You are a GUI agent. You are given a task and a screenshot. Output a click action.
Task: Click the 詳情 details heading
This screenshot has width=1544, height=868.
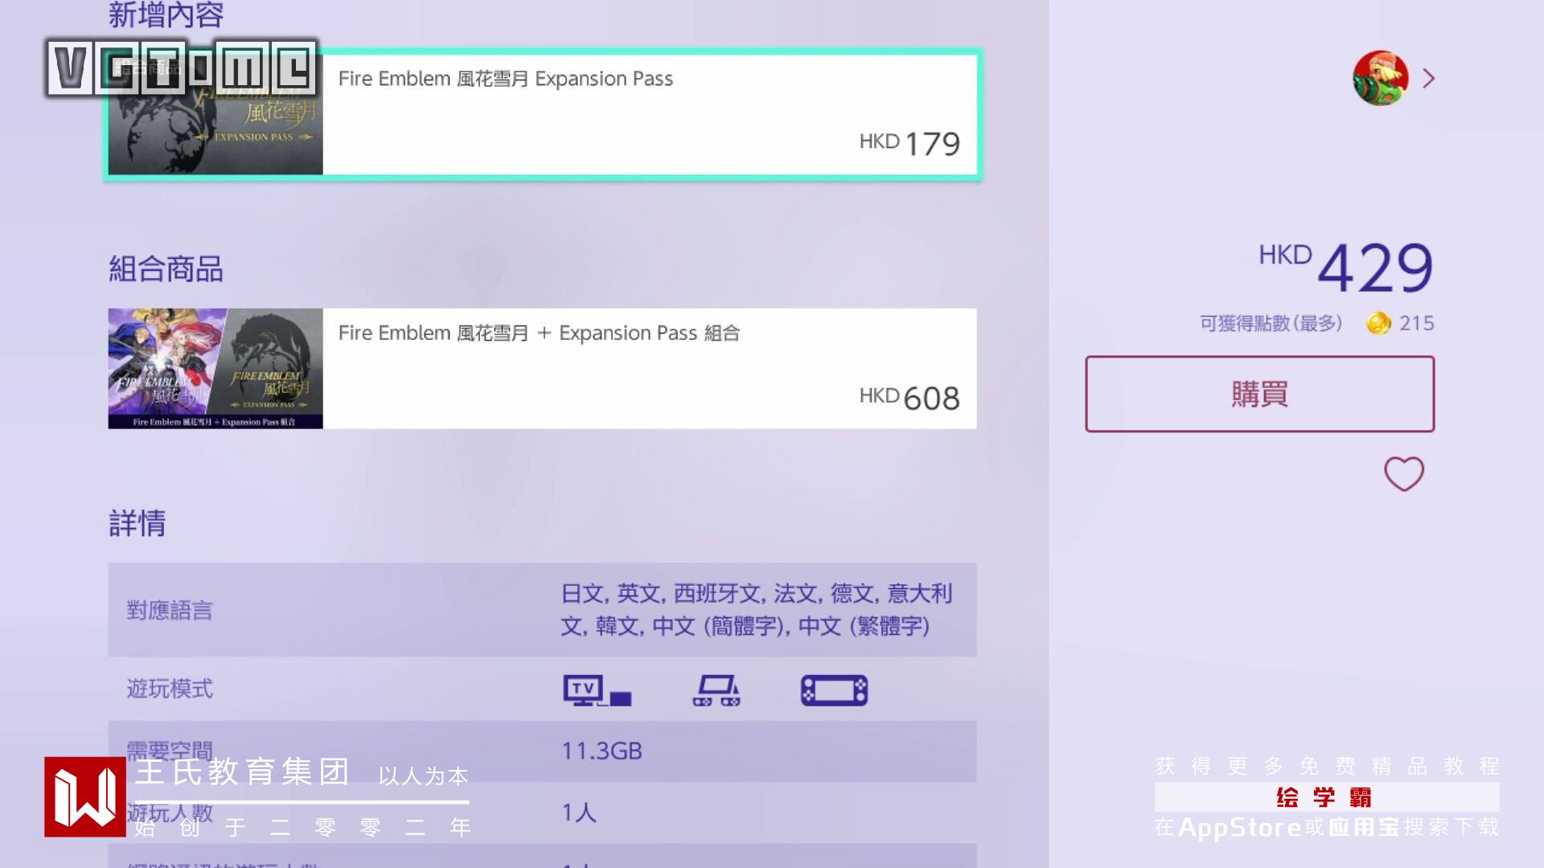pyautogui.click(x=138, y=523)
